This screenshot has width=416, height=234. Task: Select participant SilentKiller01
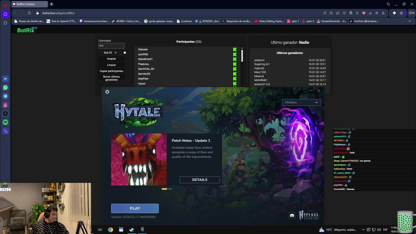coord(145,59)
